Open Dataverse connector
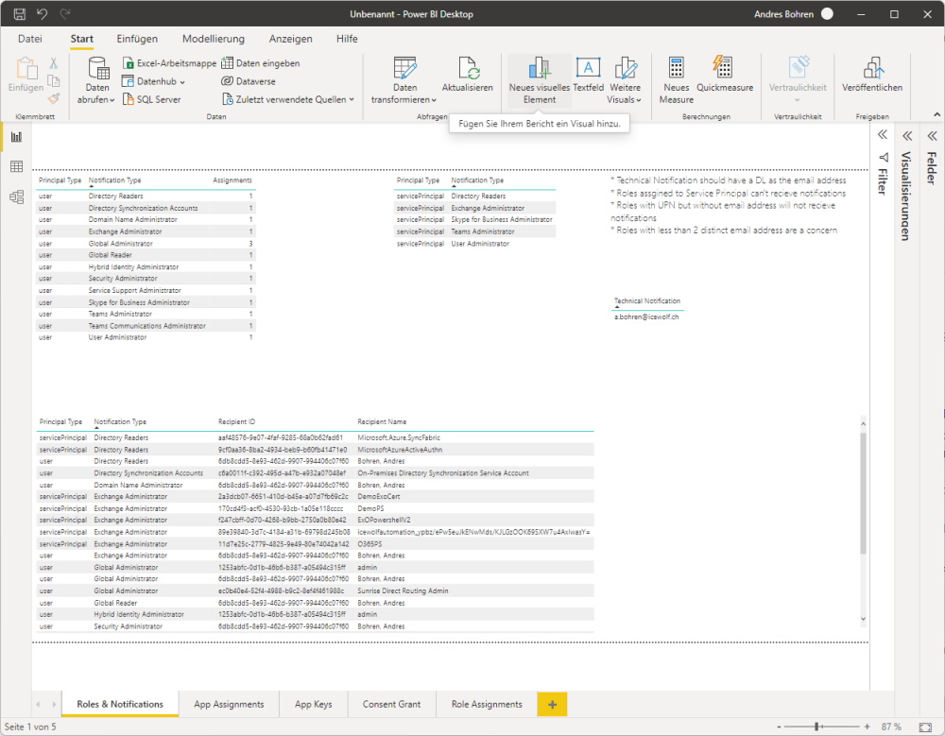The image size is (945, 736). [249, 80]
